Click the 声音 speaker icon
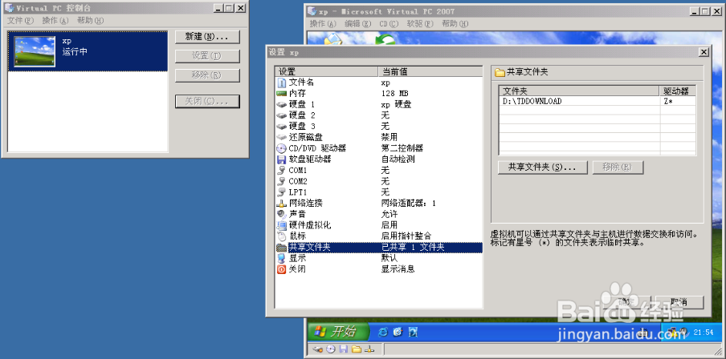726x359 pixels. pyautogui.click(x=282, y=215)
